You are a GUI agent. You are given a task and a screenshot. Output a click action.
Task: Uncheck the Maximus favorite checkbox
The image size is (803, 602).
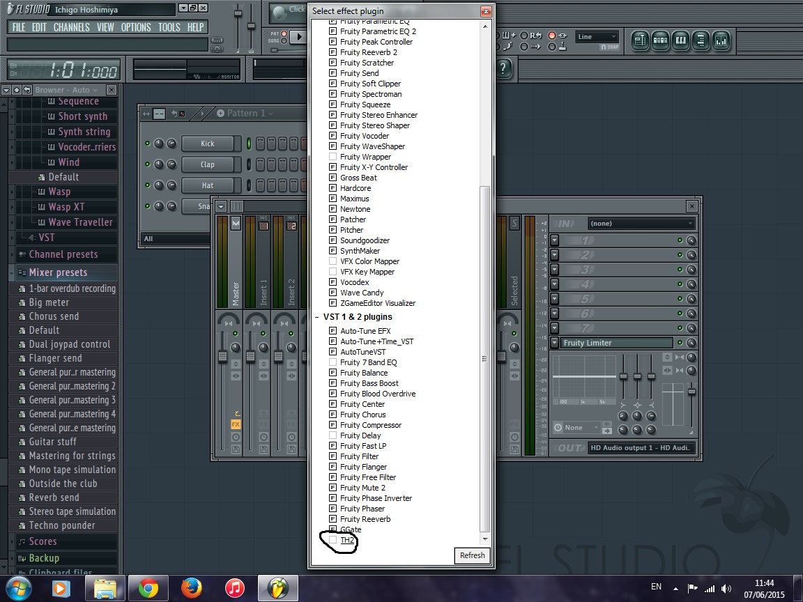pyautogui.click(x=333, y=199)
